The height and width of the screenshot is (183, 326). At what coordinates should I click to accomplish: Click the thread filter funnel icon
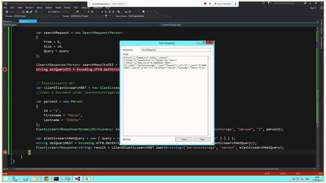coord(106,16)
